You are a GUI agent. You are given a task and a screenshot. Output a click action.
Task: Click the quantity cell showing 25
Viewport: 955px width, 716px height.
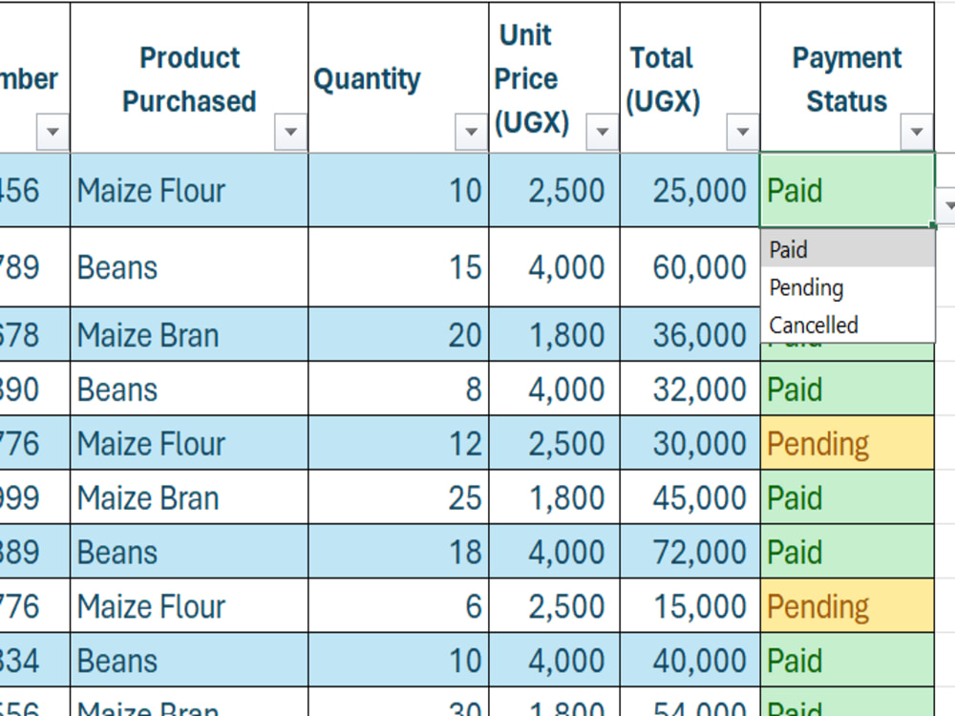pyautogui.click(x=398, y=497)
